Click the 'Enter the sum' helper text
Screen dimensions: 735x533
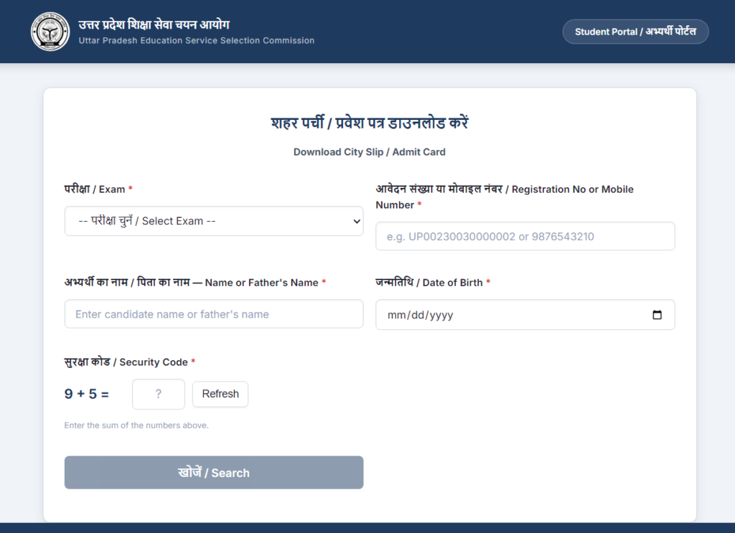coord(136,425)
